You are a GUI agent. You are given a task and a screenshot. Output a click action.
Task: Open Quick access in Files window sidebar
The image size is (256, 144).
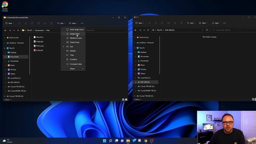[12, 38]
